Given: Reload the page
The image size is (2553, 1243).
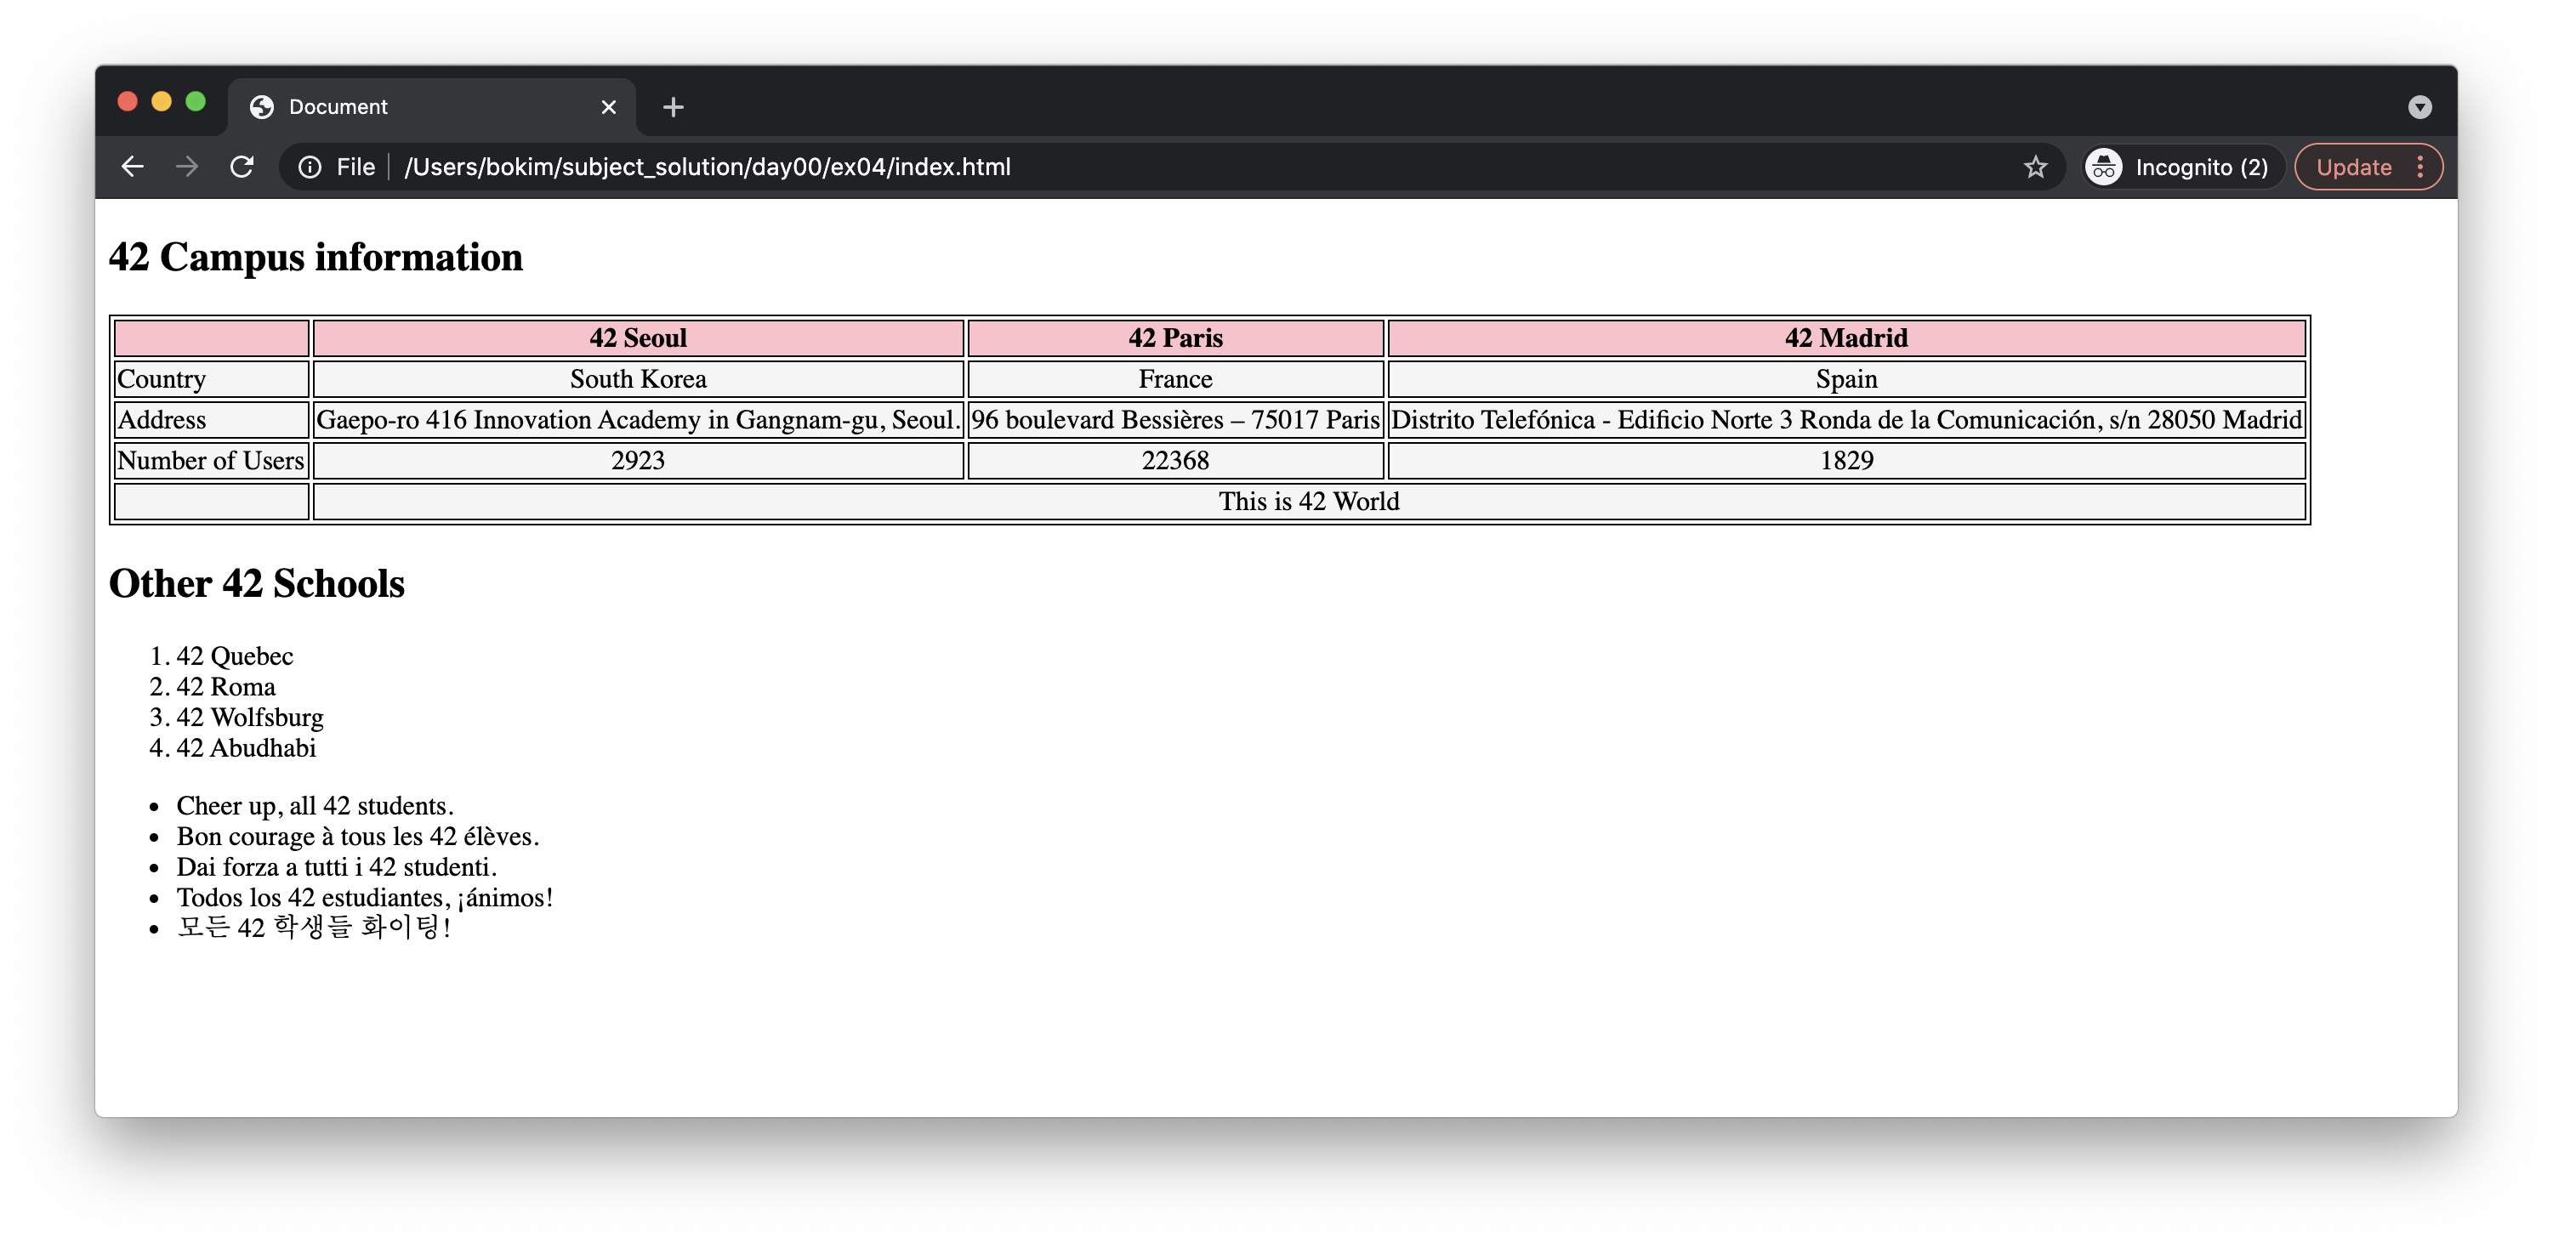Looking at the screenshot, I should tap(242, 167).
